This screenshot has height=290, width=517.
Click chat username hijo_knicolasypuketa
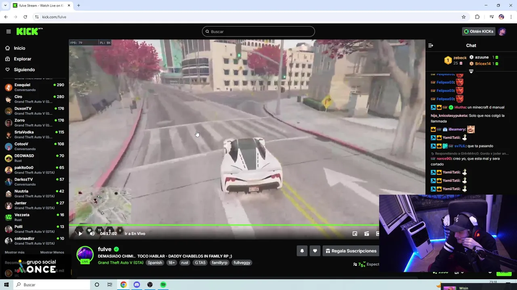(x=449, y=116)
